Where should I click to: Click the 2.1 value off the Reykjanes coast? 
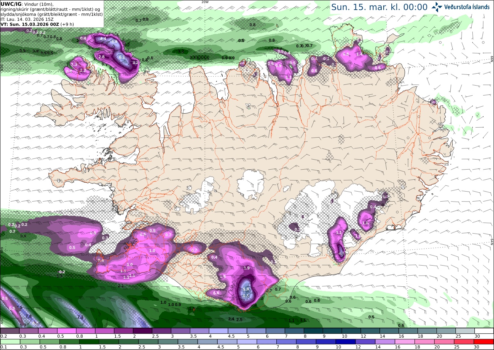click(120, 286)
